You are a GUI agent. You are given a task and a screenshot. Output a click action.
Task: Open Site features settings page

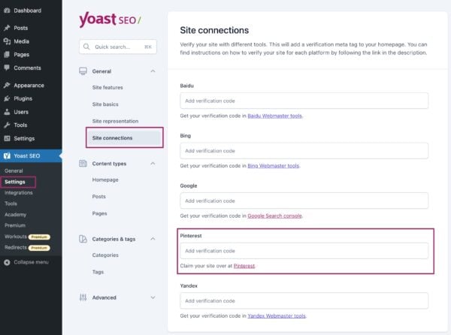[x=107, y=88]
